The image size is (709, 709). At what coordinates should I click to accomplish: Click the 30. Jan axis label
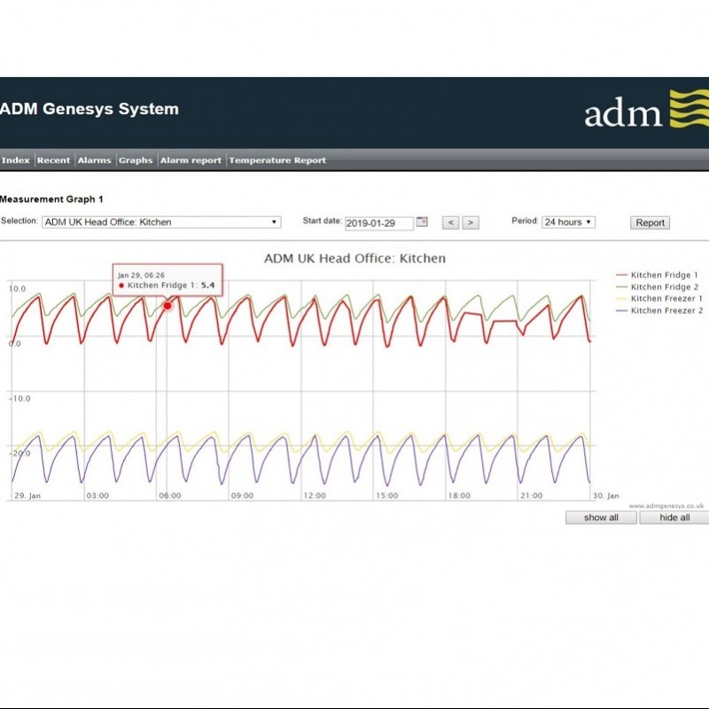[x=606, y=495]
